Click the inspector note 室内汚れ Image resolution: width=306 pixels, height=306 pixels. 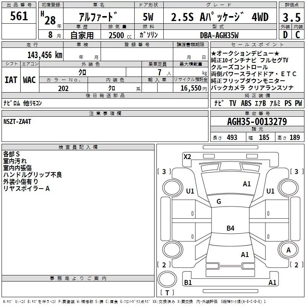[15, 161]
